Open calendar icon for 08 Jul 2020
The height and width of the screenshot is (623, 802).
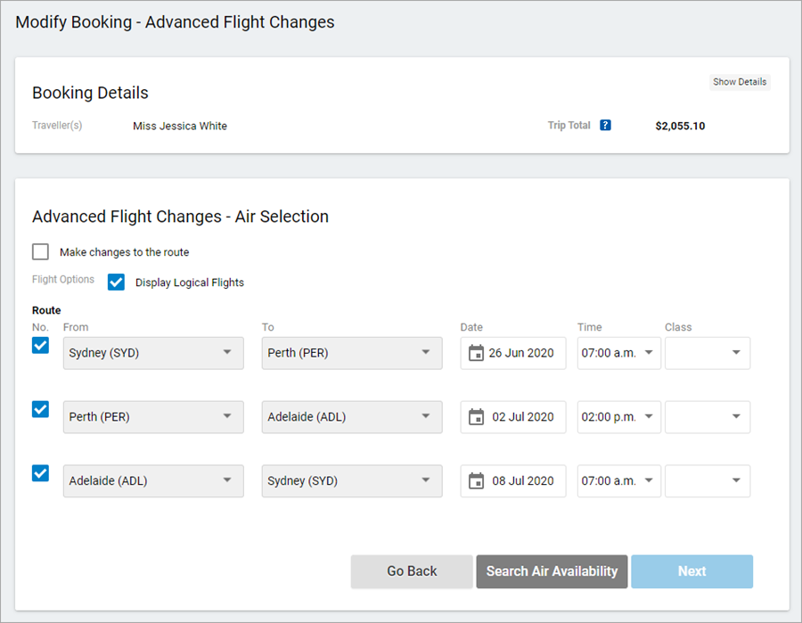pos(476,480)
